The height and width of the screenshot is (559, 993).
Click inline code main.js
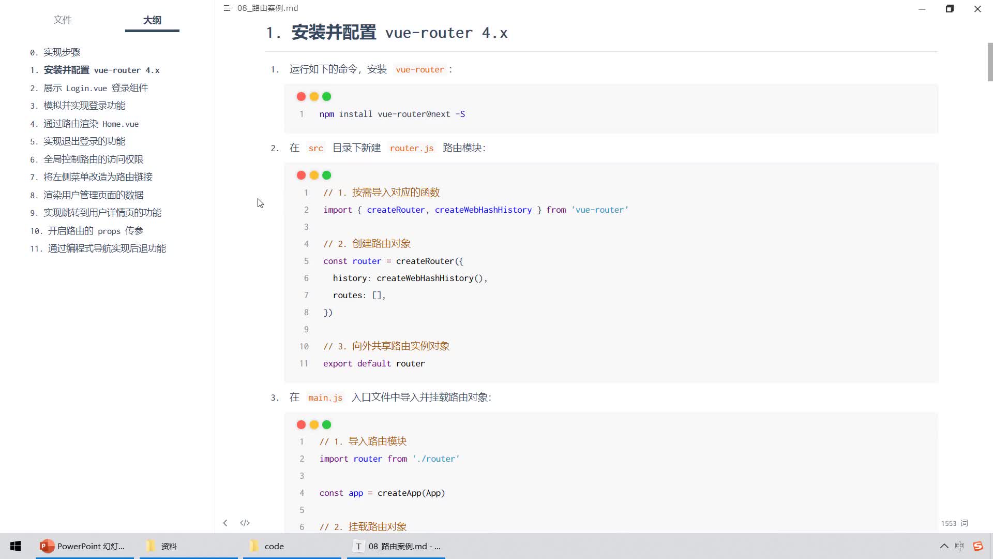point(325,398)
